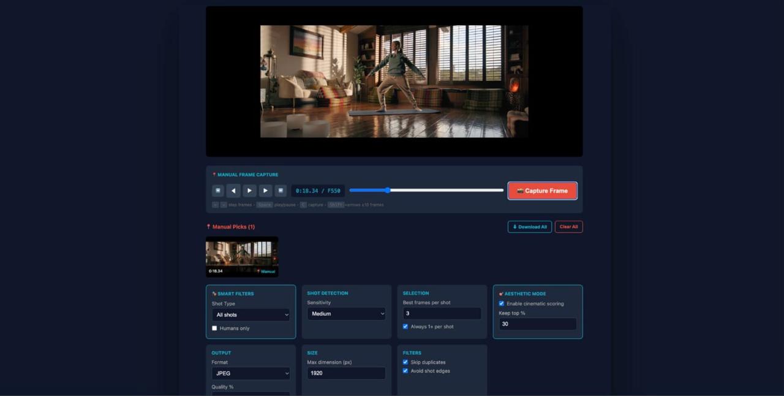Open the Shot Type dropdown showing All shots
This screenshot has height=396, width=784.
(251, 314)
